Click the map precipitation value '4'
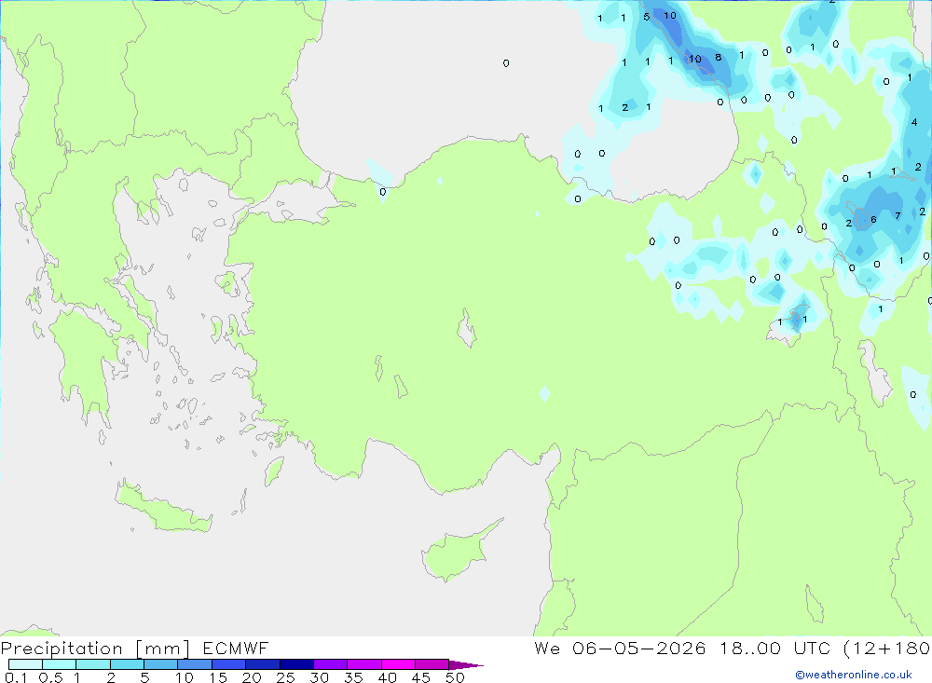The width and height of the screenshot is (932, 683). click(914, 122)
